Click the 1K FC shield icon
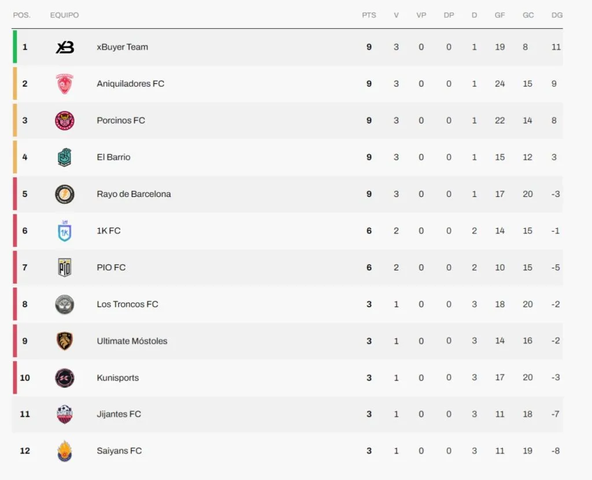 tap(64, 231)
